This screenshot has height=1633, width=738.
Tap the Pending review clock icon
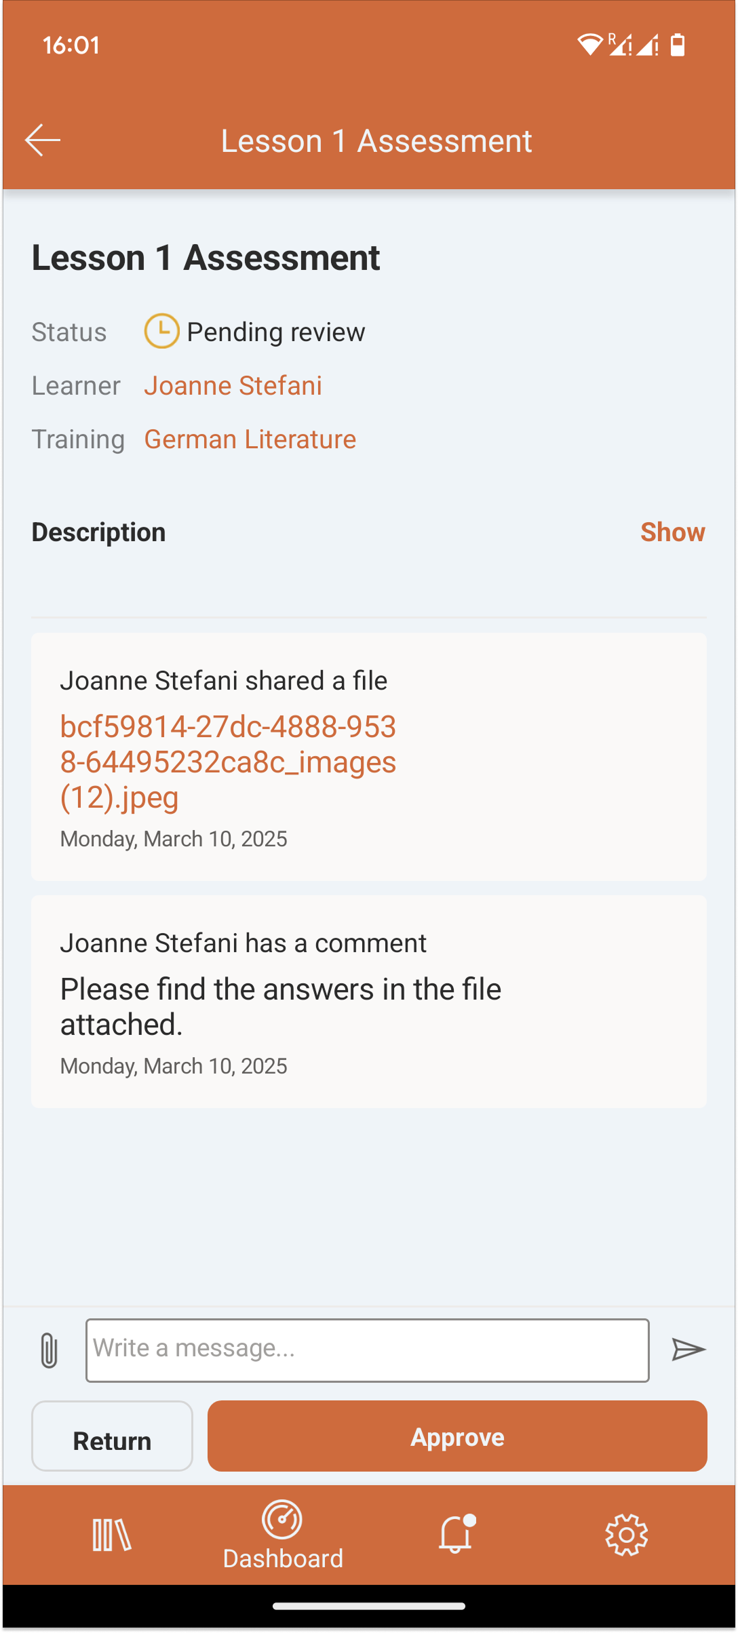(x=161, y=331)
